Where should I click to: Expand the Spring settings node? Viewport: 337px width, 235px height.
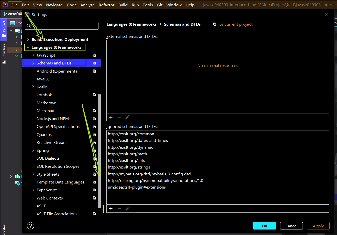(x=33, y=150)
